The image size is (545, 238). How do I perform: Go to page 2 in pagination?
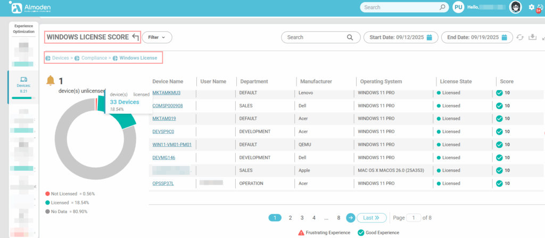[x=290, y=218]
